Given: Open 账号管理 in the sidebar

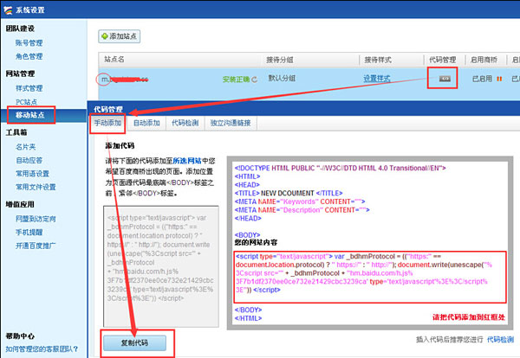Looking at the screenshot, I should 29,43.
